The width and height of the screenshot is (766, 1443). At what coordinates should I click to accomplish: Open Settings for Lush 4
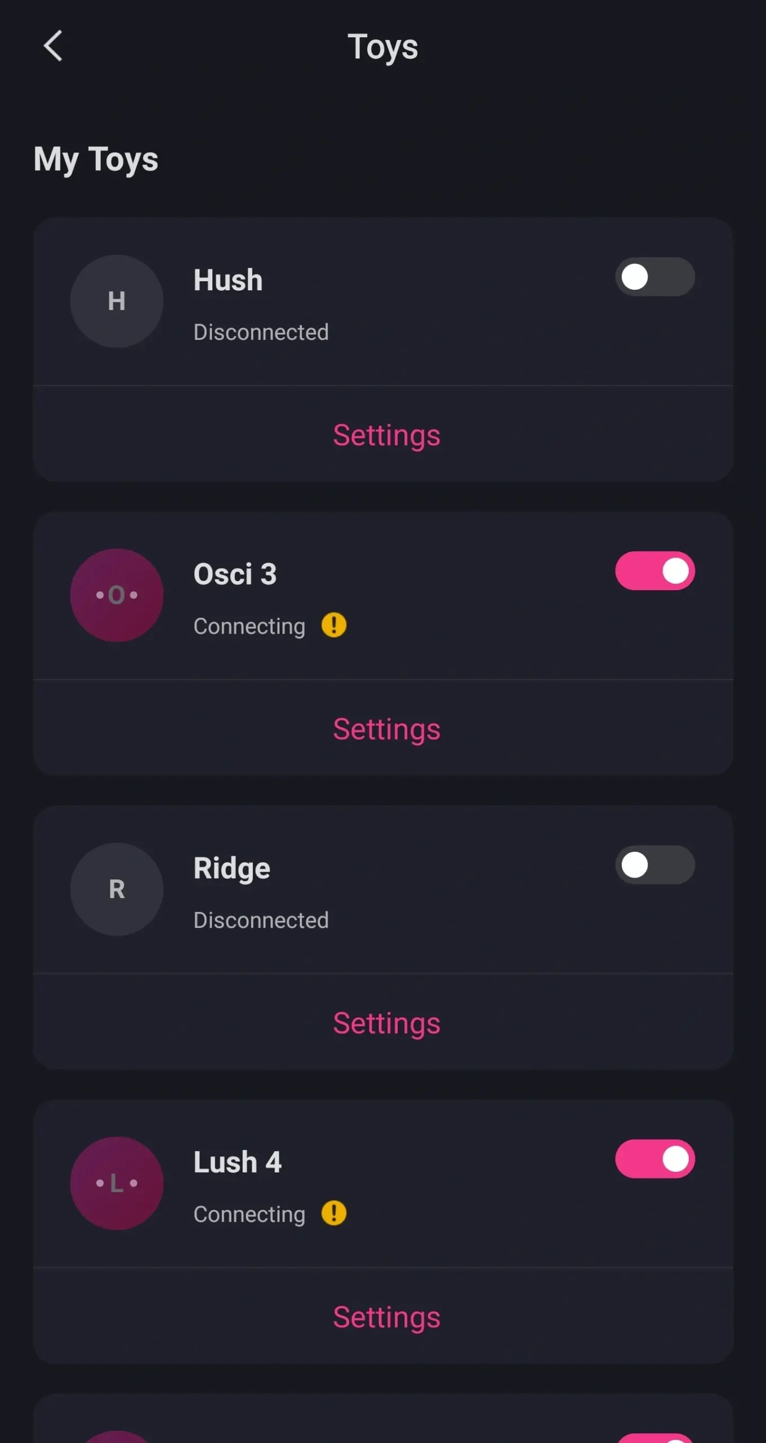pyautogui.click(x=386, y=1318)
